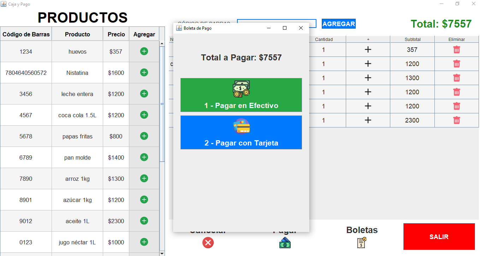Increase quantity on the 1300 subtotal row
Image resolution: width=480 pixels, height=256 pixels.
click(x=368, y=78)
